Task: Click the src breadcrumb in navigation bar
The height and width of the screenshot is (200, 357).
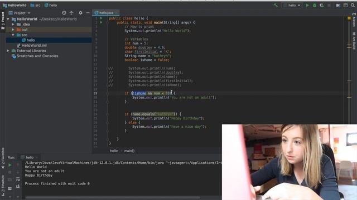Action: (x=35, y=5)
